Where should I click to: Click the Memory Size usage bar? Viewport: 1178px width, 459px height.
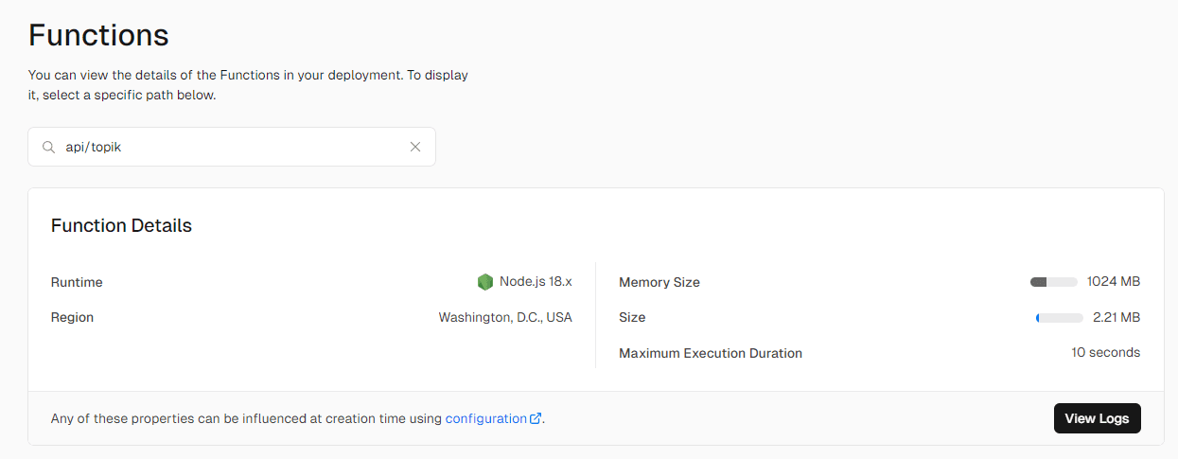(x=1053, y=282)
